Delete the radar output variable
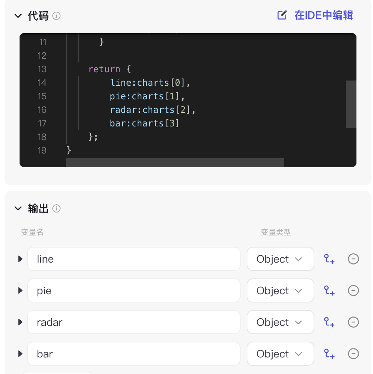This screenshot has height=374, width=373. [353, 322]
